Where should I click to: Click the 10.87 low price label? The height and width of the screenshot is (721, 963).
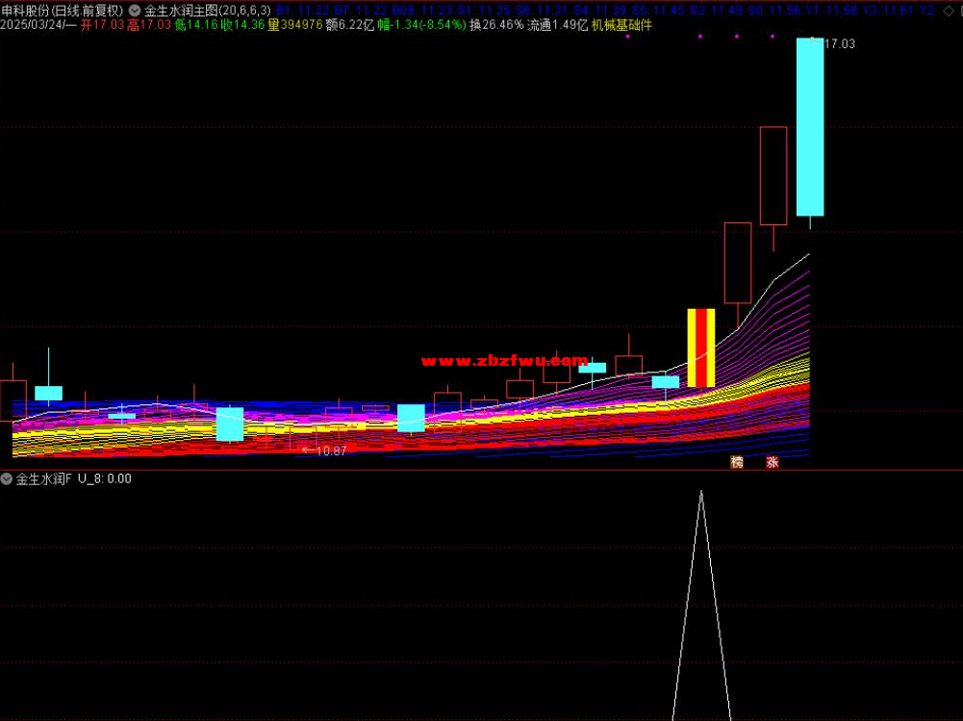331,451
